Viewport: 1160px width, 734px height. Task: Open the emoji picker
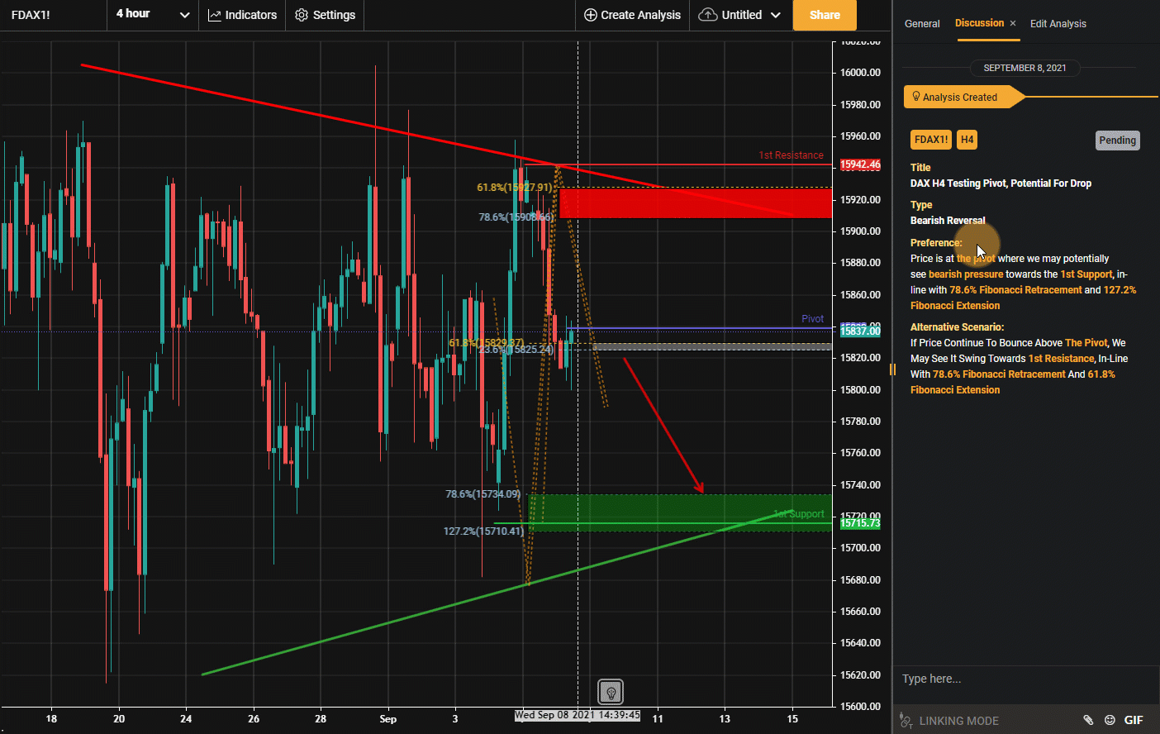pyautogui.click(x=1110, y=720)
